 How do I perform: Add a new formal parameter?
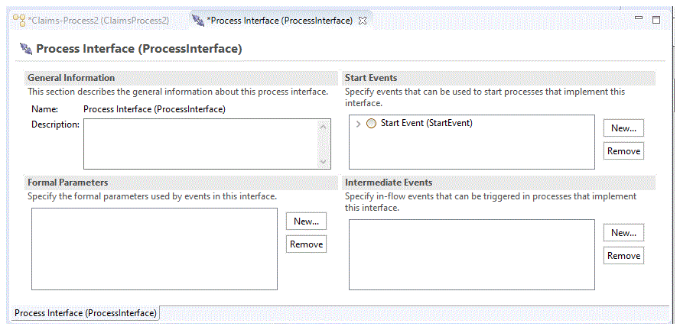(x=306, y=221)
